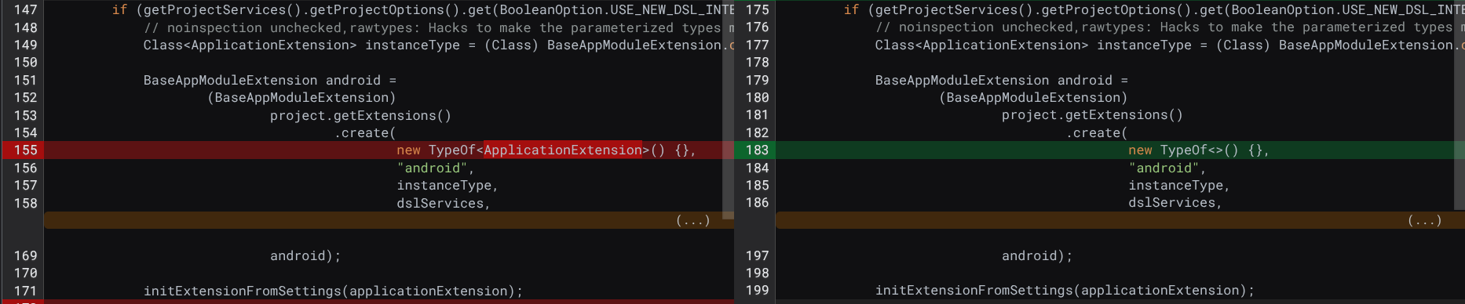This screenshot has width=1465, height=304.
Task: Select added line number 183
Action: coord(758,150)
